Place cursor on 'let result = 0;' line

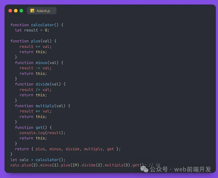pos(32,30)
